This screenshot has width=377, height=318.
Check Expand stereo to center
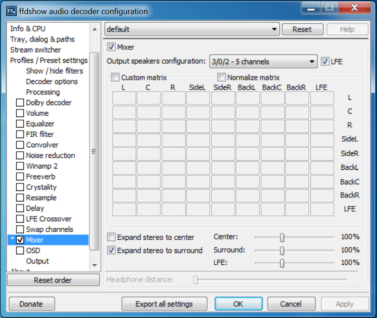(112, 237)
